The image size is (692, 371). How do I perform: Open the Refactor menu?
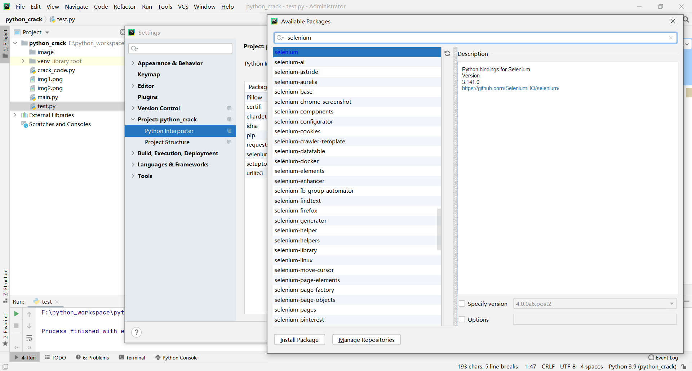tap(124, 6)
